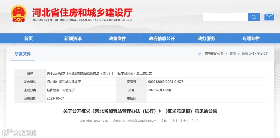Open the 政策文件 navigation menu
The image size is (280, 138).
117,38
